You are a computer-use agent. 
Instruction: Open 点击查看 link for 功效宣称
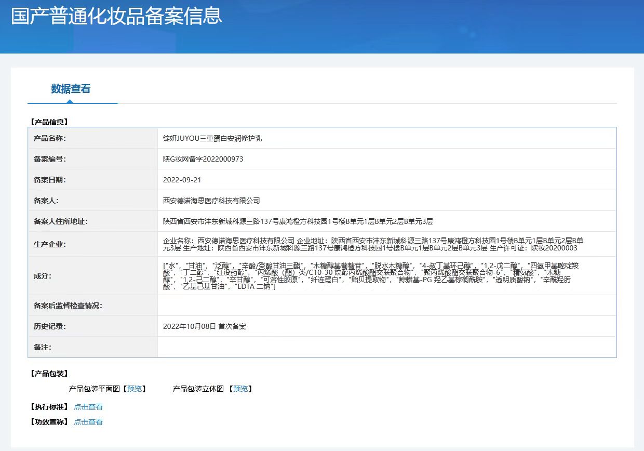(88, 422)
